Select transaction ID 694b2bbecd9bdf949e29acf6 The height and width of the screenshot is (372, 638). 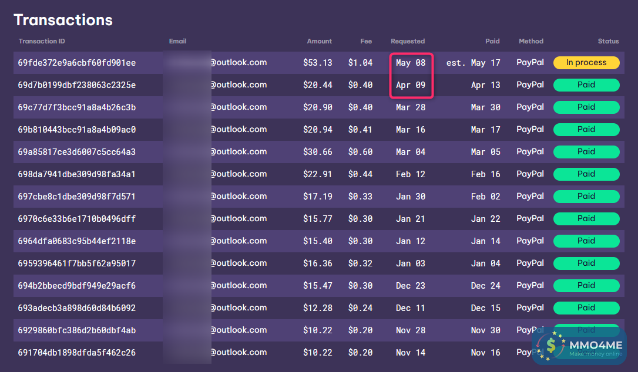77,286
